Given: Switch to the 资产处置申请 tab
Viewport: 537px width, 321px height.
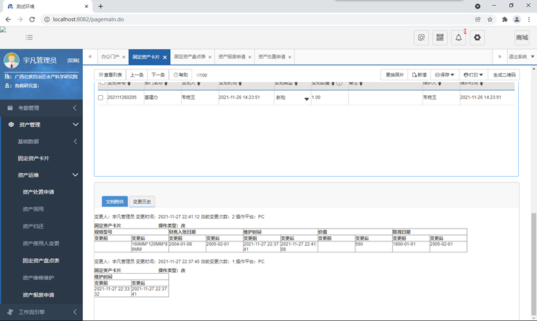Looking at the screenshot, I should pyautogui.click(x=272, y=57).
